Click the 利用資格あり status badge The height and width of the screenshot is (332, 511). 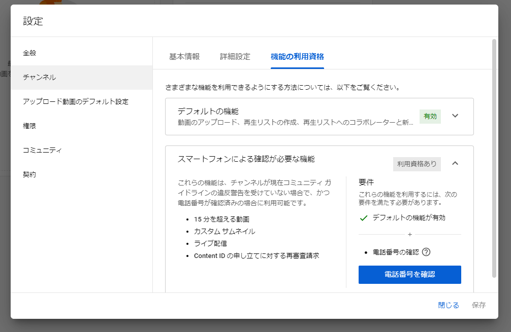417,164
